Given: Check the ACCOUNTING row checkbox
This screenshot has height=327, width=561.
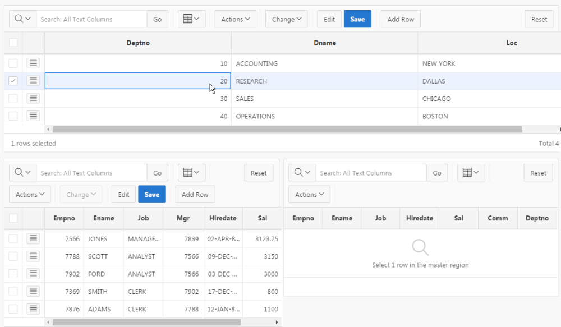Looking at the screenshot, I should 13,63.
